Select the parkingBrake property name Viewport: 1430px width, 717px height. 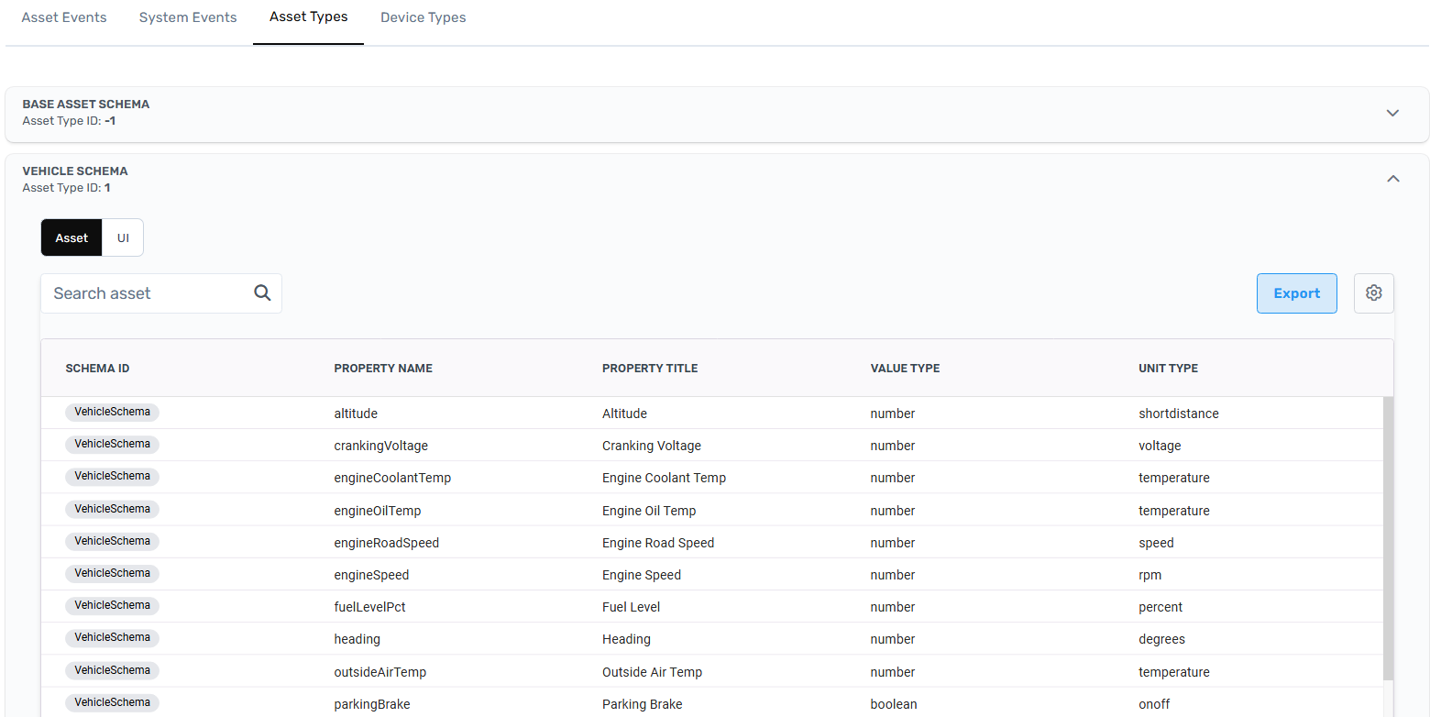point(372,704)
